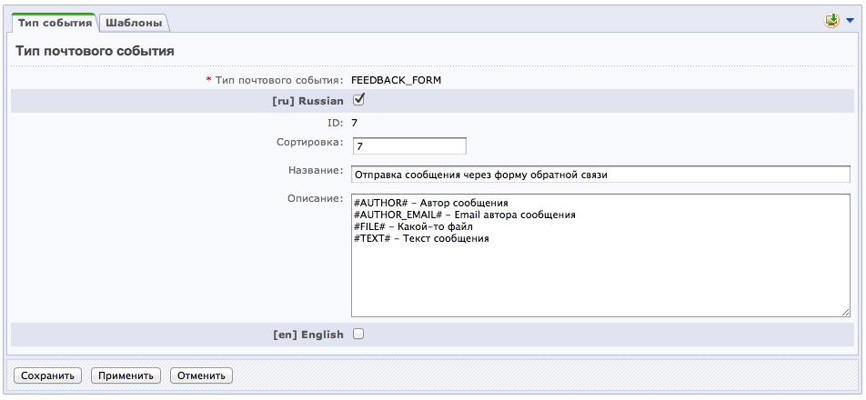
Task: Click the Применить button
Action: pos(126,375)
